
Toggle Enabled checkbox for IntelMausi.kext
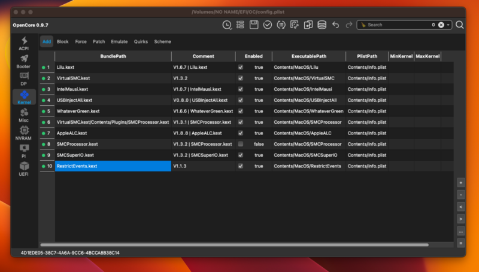click(x=241, y=89)
